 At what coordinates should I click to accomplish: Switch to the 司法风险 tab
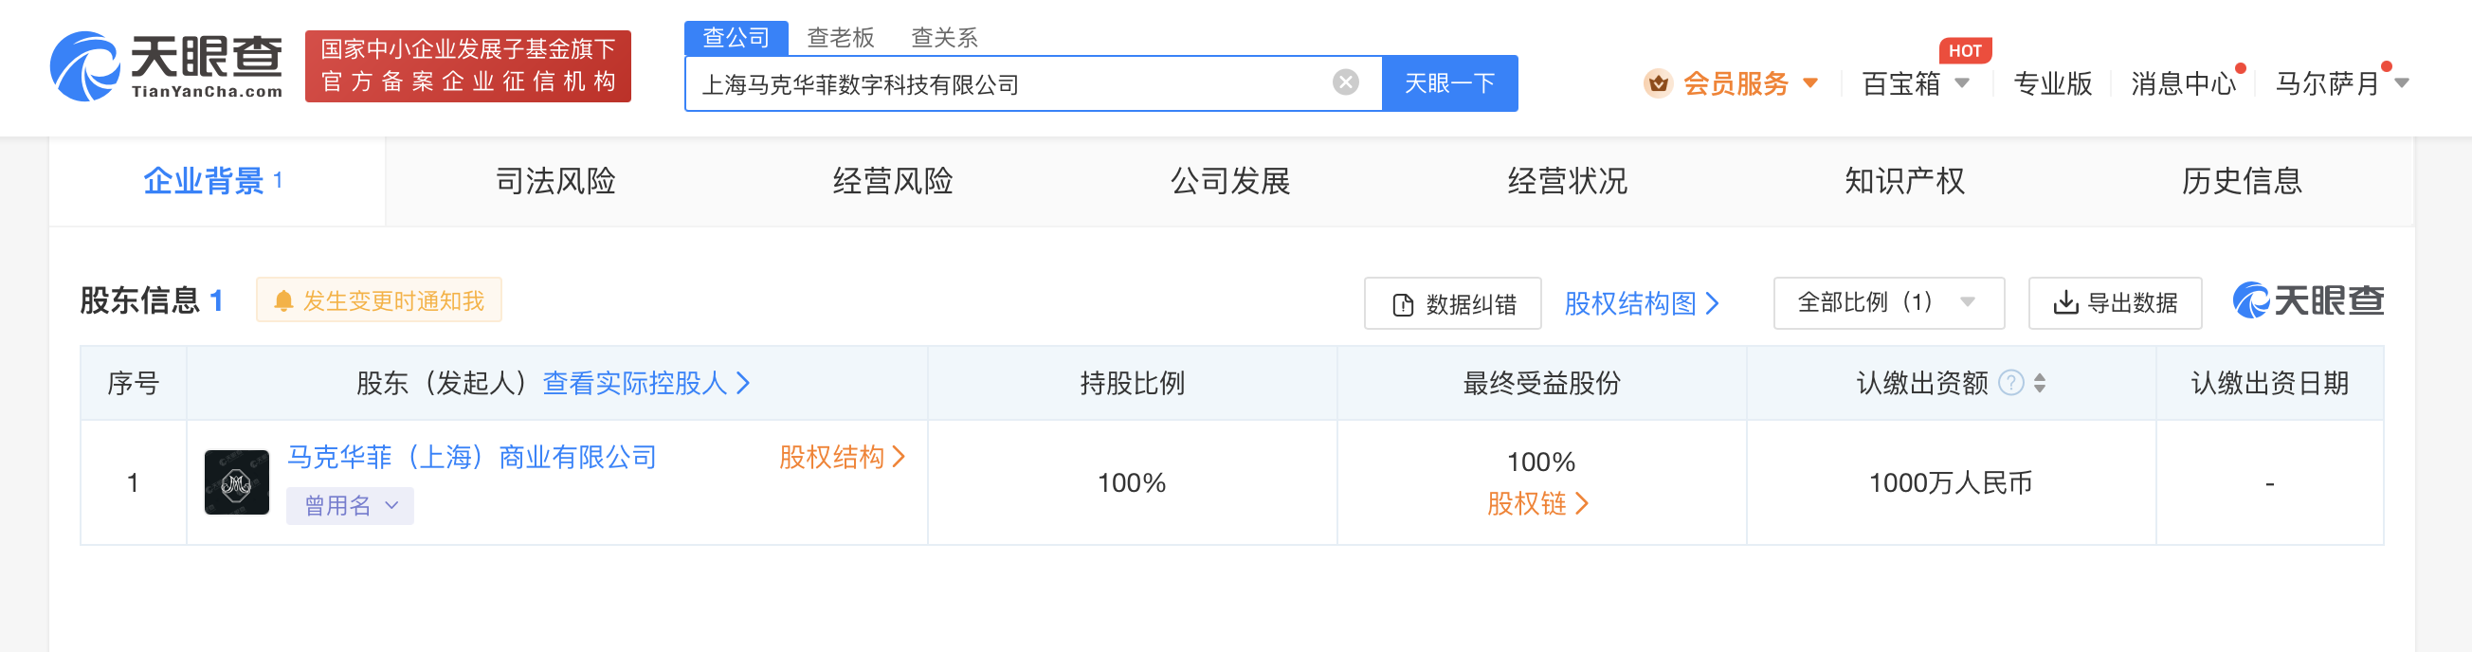[x=554, y=181]
